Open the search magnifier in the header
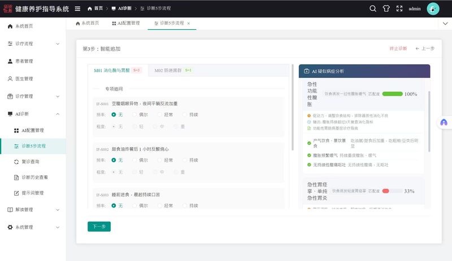Image resolution: width=452 pixels, height=261 pixels. (373, 8)
